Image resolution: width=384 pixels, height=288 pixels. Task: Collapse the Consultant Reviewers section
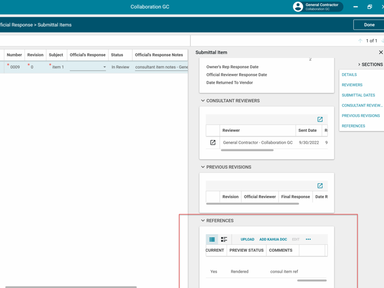[x=203, y=101]
